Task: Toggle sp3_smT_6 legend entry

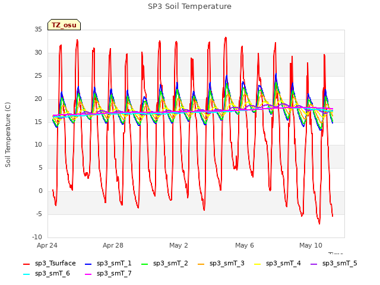Action: [46, 274]
